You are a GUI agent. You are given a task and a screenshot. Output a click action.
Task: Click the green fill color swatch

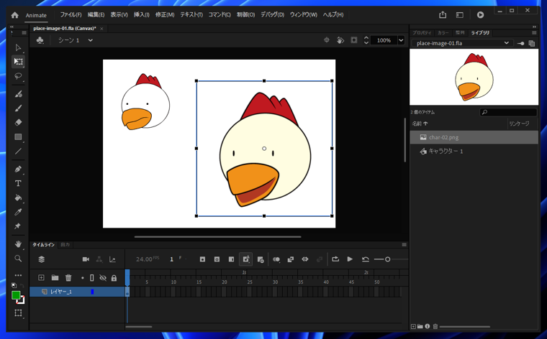pos(16,295)
